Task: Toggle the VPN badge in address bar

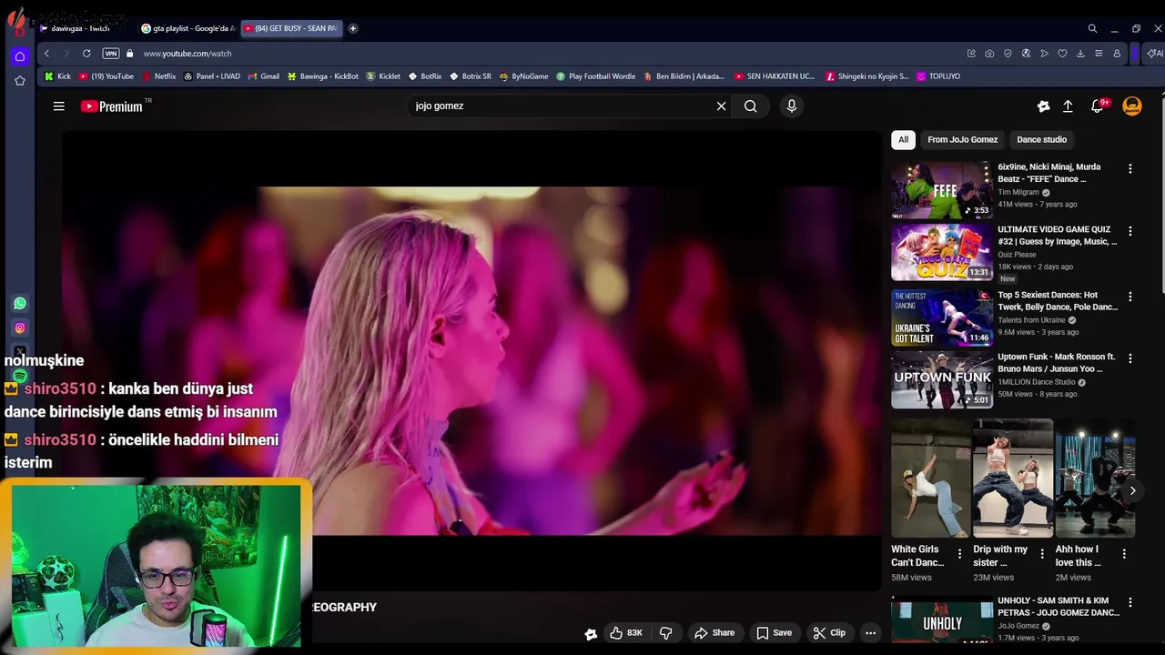Action: [x=110, y=54]
